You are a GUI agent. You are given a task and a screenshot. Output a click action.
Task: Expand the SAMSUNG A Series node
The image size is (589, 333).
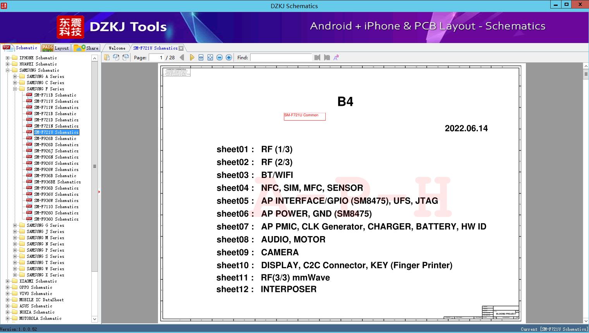(x=15, y=76)
